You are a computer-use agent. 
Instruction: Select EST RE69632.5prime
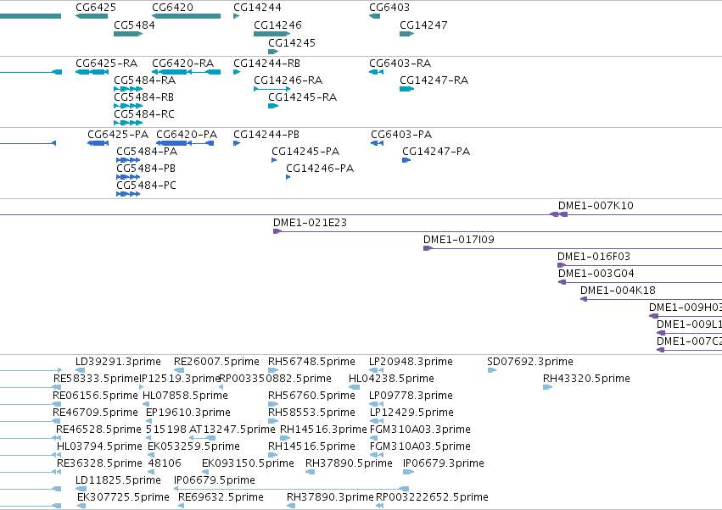221,497
